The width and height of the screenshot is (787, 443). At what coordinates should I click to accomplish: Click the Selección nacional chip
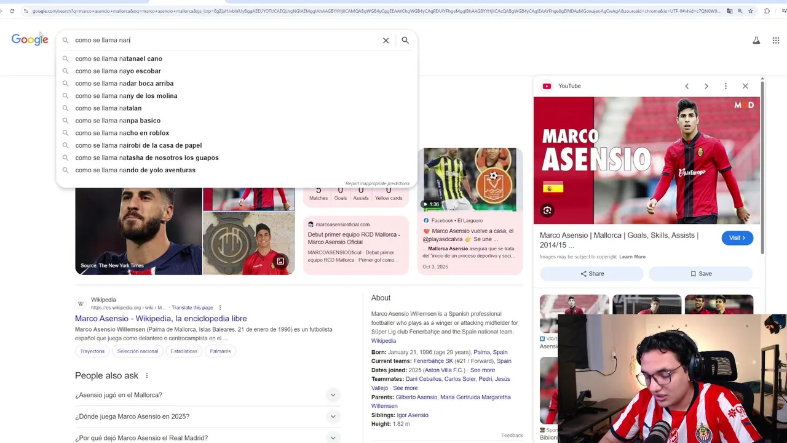[x=138, y=351]
